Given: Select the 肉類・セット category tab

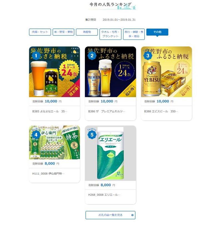Looking at the screenshot, I should click(x=40, y=32).
